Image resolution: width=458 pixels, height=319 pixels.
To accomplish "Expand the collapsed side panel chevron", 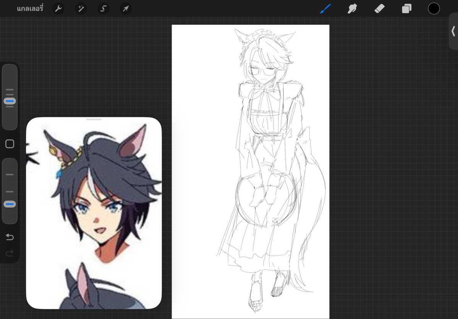I will click(453, 31).
